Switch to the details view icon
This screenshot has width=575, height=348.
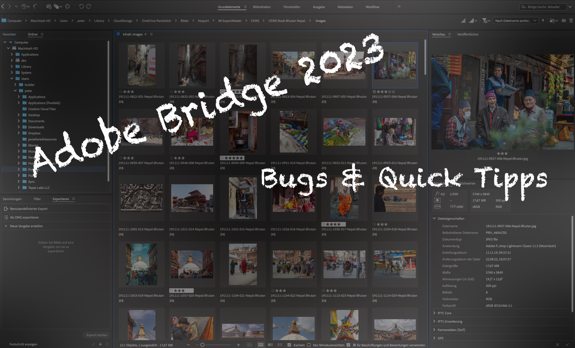coord(270,345)
